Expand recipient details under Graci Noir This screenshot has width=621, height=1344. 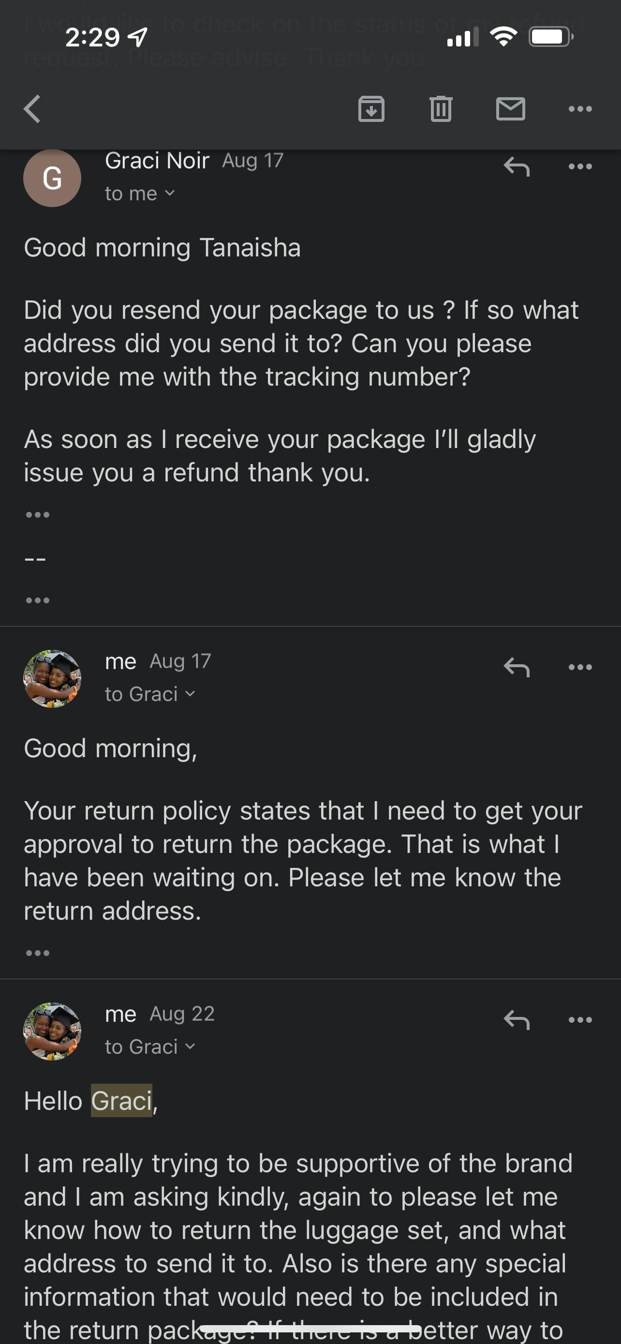[x=140, y=194]
